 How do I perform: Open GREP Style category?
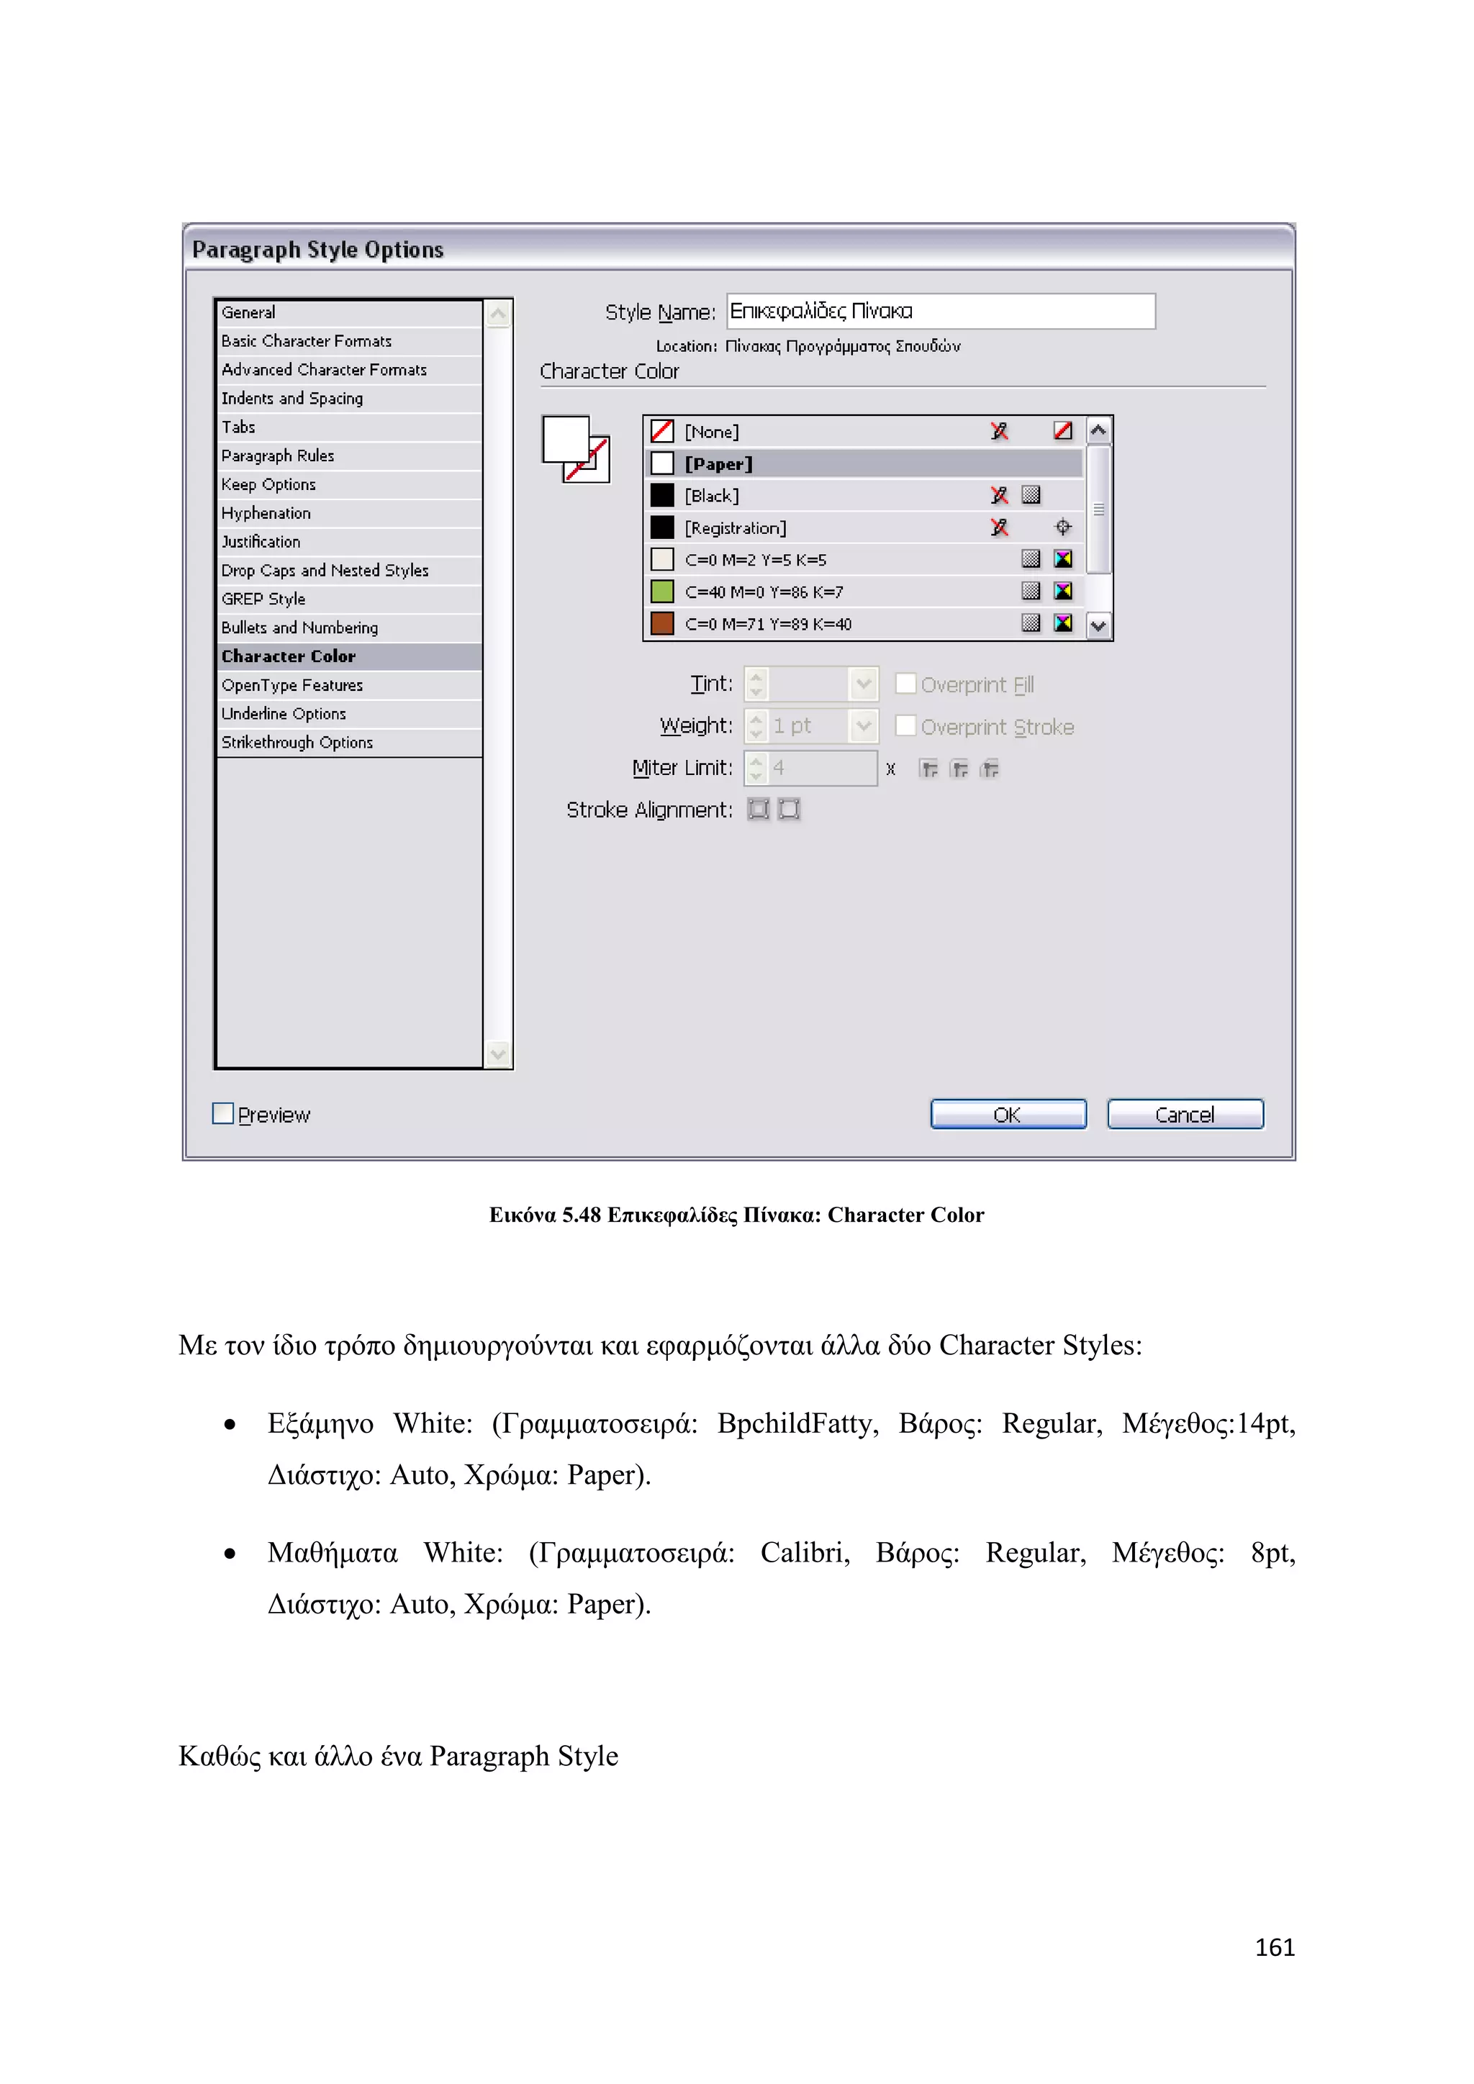click(350, 599)
